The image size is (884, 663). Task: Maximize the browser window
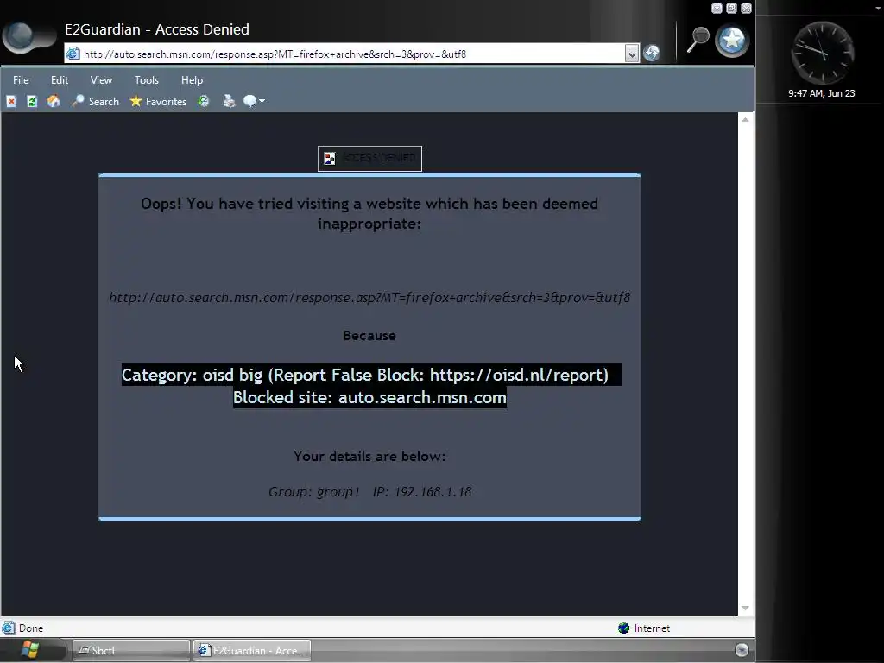[731, 8]
